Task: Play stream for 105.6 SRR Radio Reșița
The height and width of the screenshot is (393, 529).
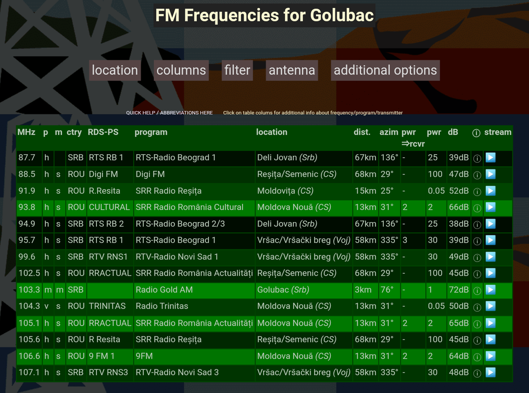Action: click(x=490, y=339)
